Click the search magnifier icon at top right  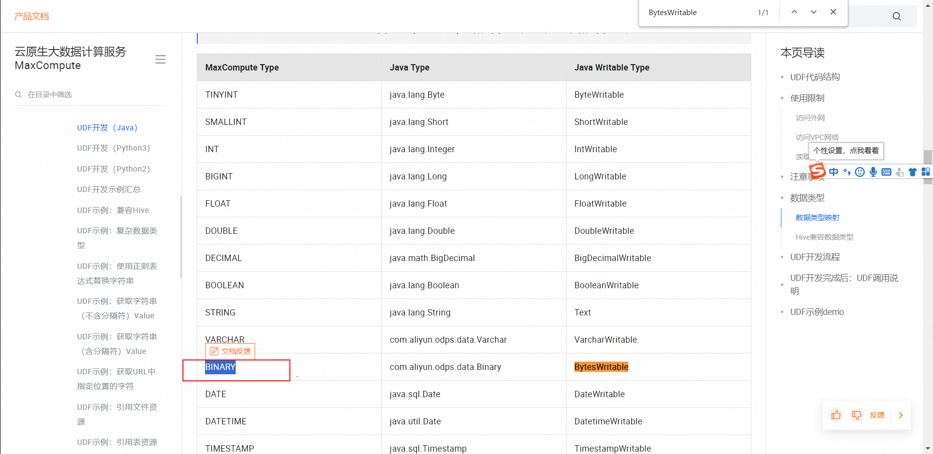pyautogui.click(x=897, y=17)
